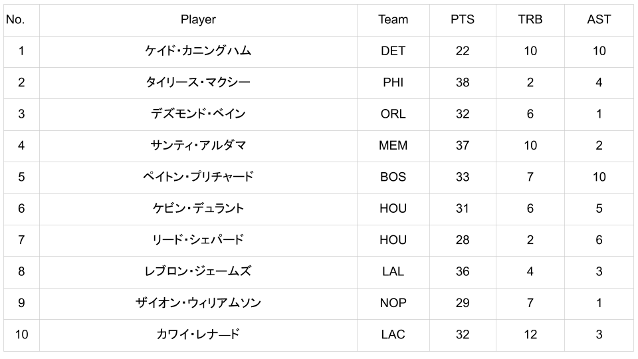Click the No. column header
The width and height of the screenshot is (638, 359).
tap(15, 20)
